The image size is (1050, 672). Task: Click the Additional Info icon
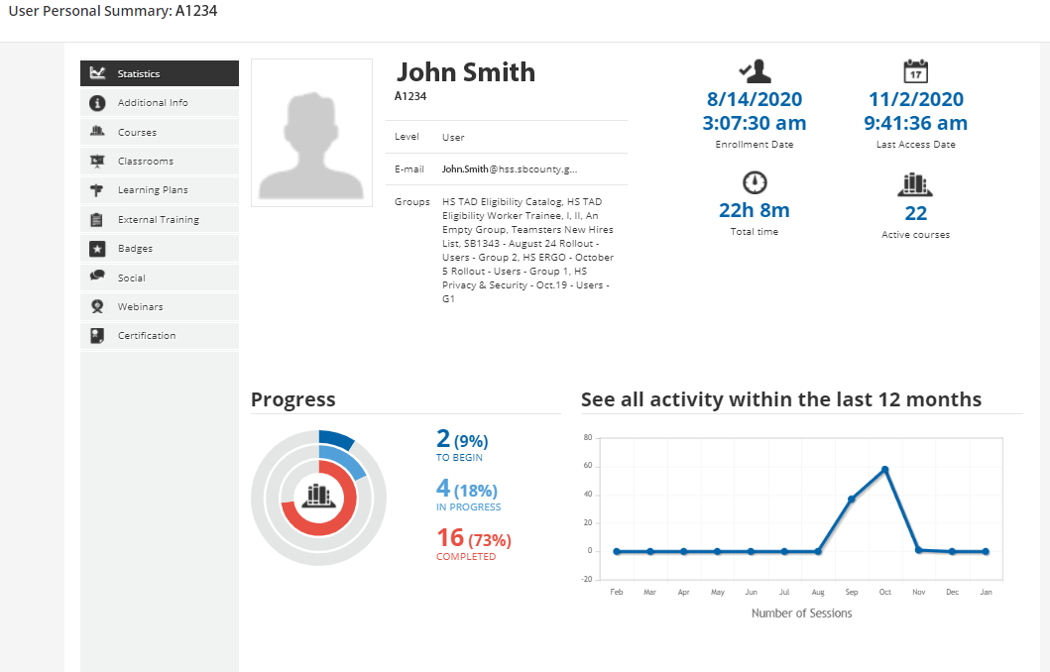(x=97, y=103)
